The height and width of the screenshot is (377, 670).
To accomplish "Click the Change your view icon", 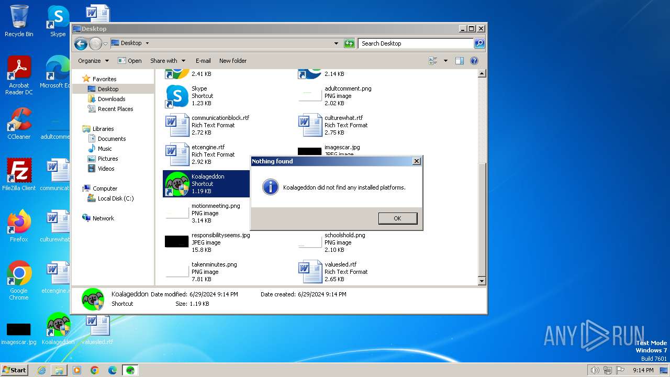I will tap(433, 61).
